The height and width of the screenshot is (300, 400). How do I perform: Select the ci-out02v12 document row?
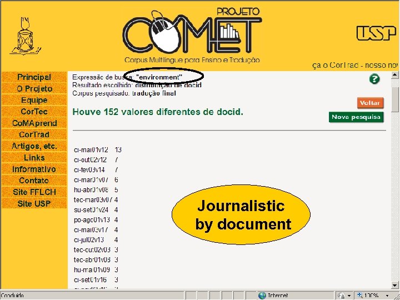(x=96, y=160)
